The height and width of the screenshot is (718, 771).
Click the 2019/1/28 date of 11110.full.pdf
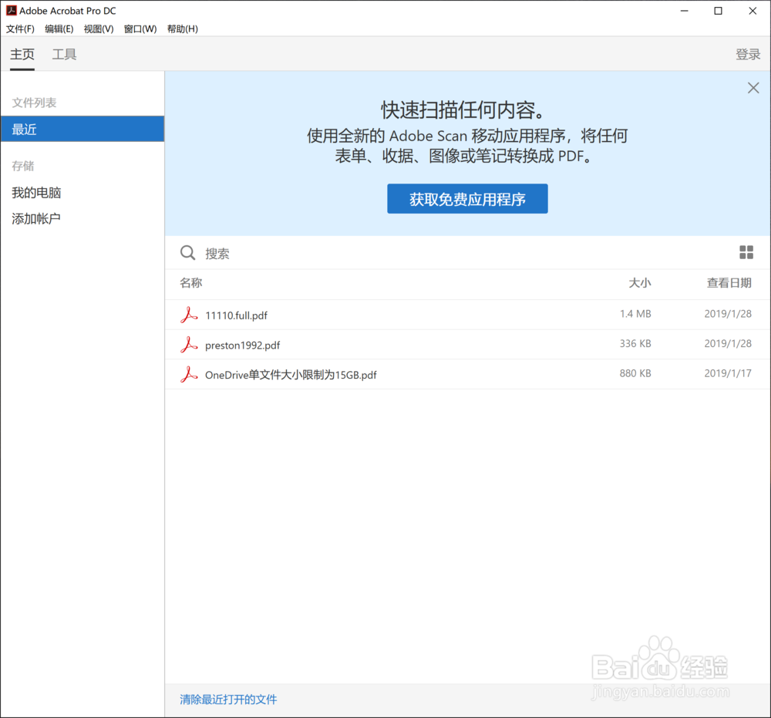pyautogui.click(x=728, y=314)
